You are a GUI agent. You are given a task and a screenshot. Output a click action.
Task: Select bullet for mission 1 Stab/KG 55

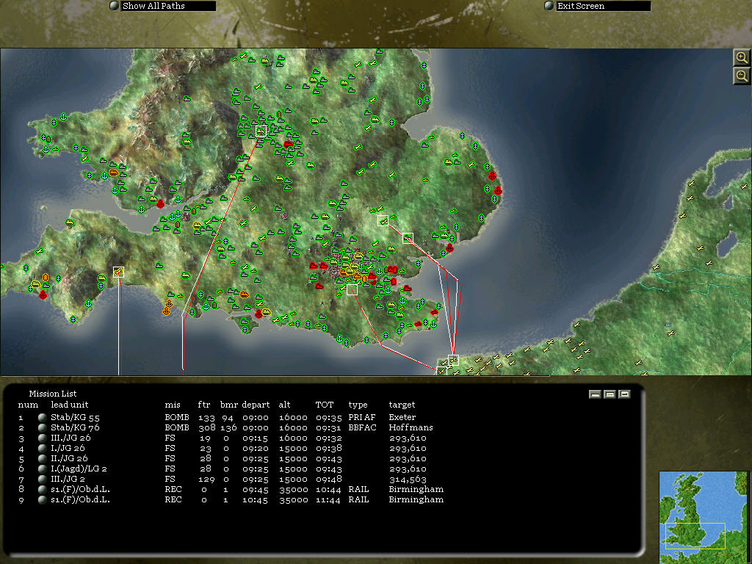(42, 417)
